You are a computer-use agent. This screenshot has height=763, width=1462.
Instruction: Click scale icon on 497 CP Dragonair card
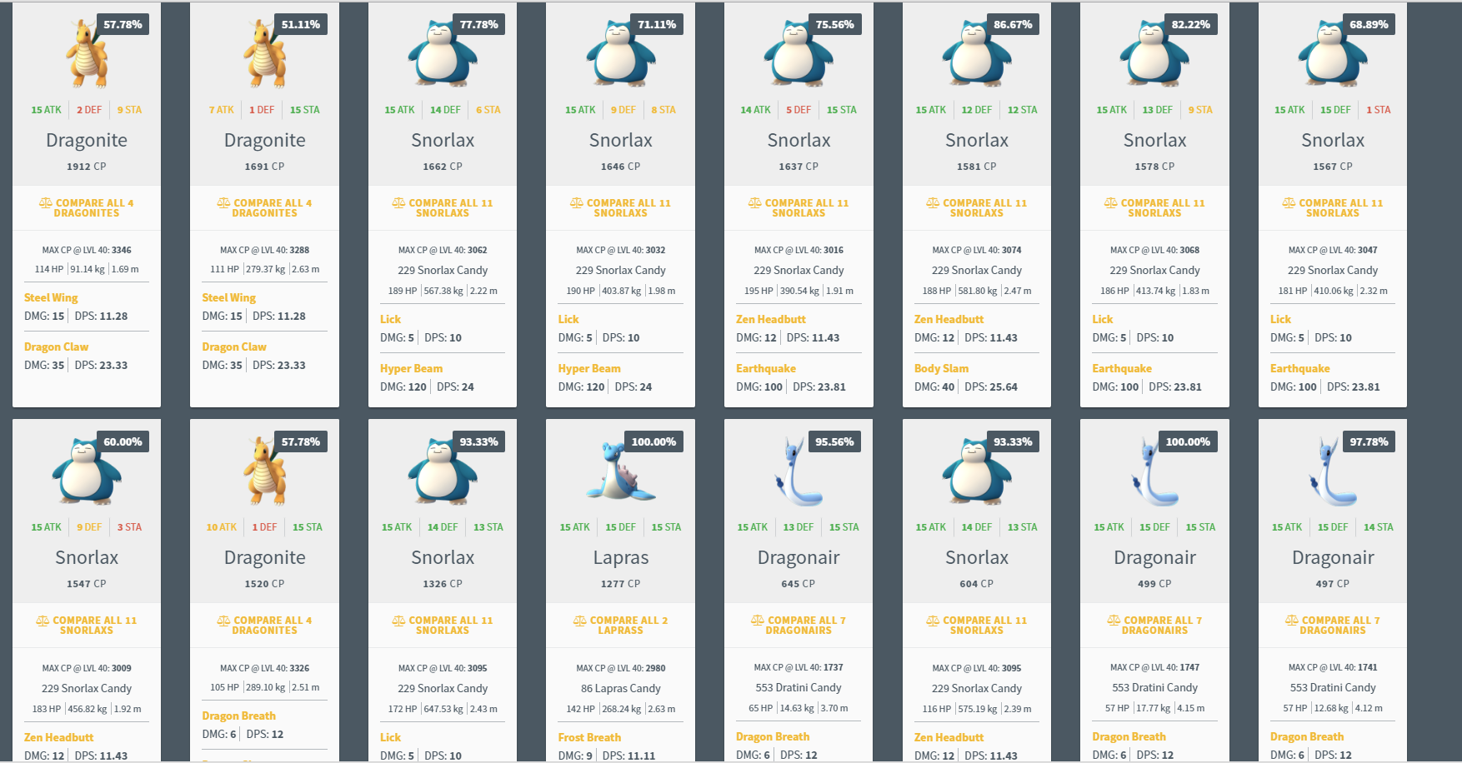point(1292,621)
